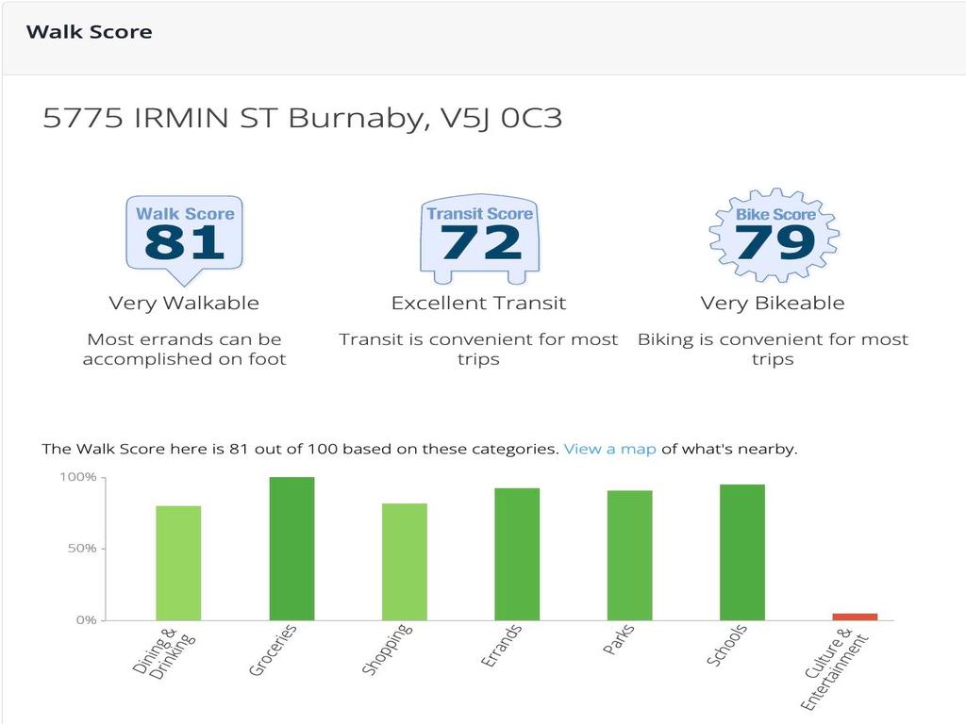The image size is (966, 724).
Task: Click the Bike Score 79 gear badge
Action: click(x=774, y=236)
